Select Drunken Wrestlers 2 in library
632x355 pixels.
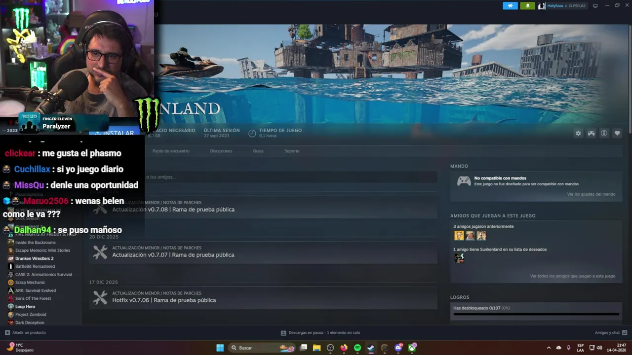tap(34, 258)
